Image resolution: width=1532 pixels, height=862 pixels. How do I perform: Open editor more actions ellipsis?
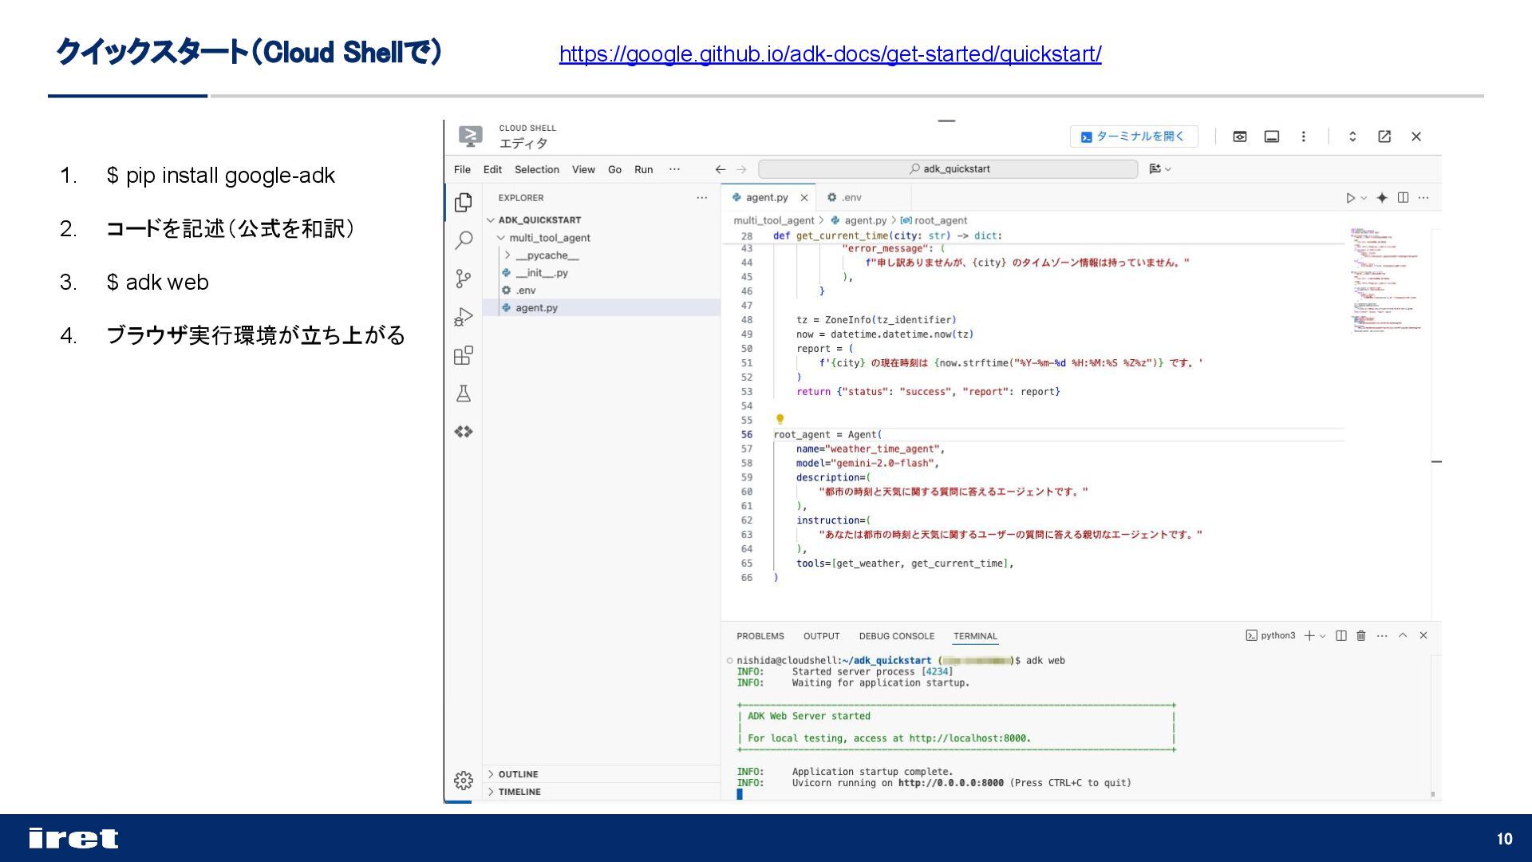click(1423, 198)
